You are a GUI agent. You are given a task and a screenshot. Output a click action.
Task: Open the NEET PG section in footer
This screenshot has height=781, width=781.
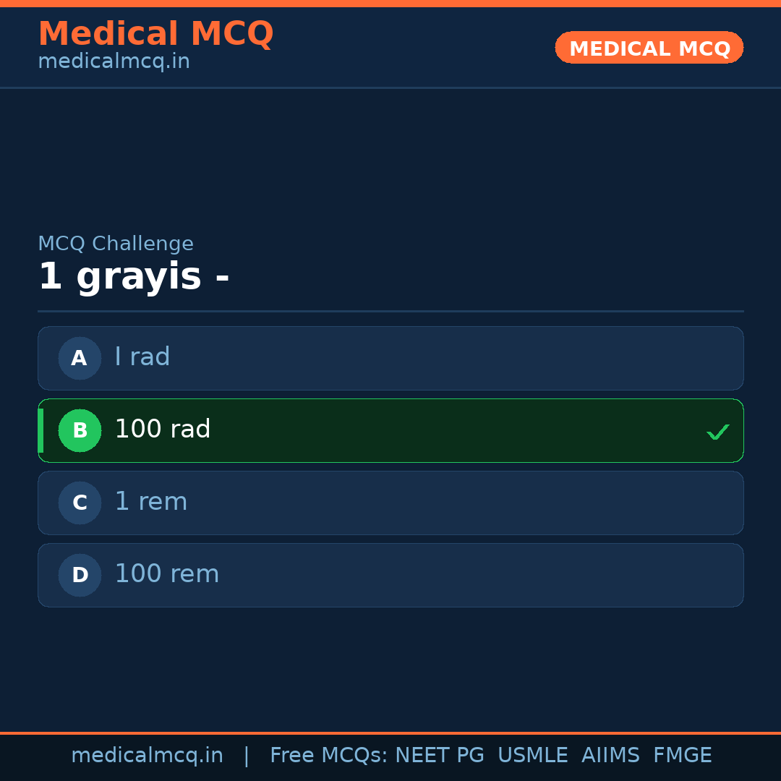coord(439,754)
